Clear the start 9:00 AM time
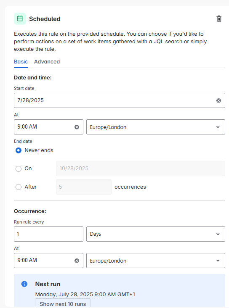The height and width of the screenshot is (308, 229). click(x=77, y=127)
